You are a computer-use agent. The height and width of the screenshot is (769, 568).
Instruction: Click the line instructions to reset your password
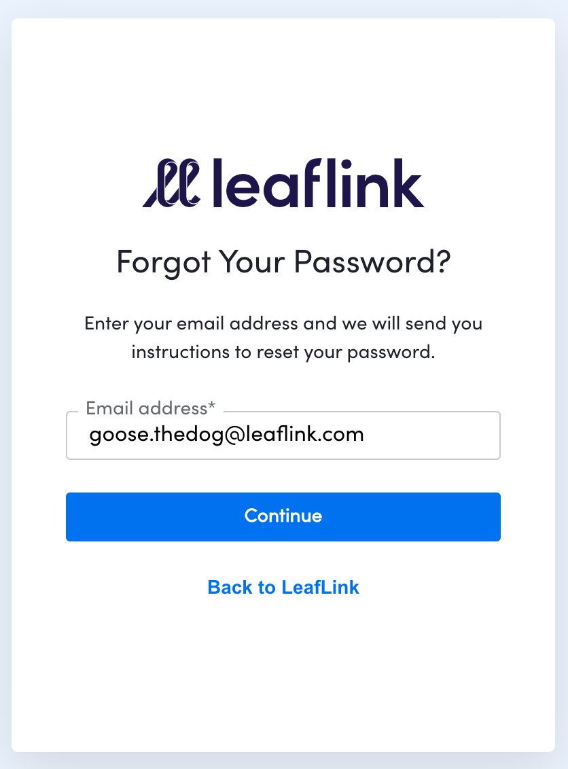(x=283, y=352)
